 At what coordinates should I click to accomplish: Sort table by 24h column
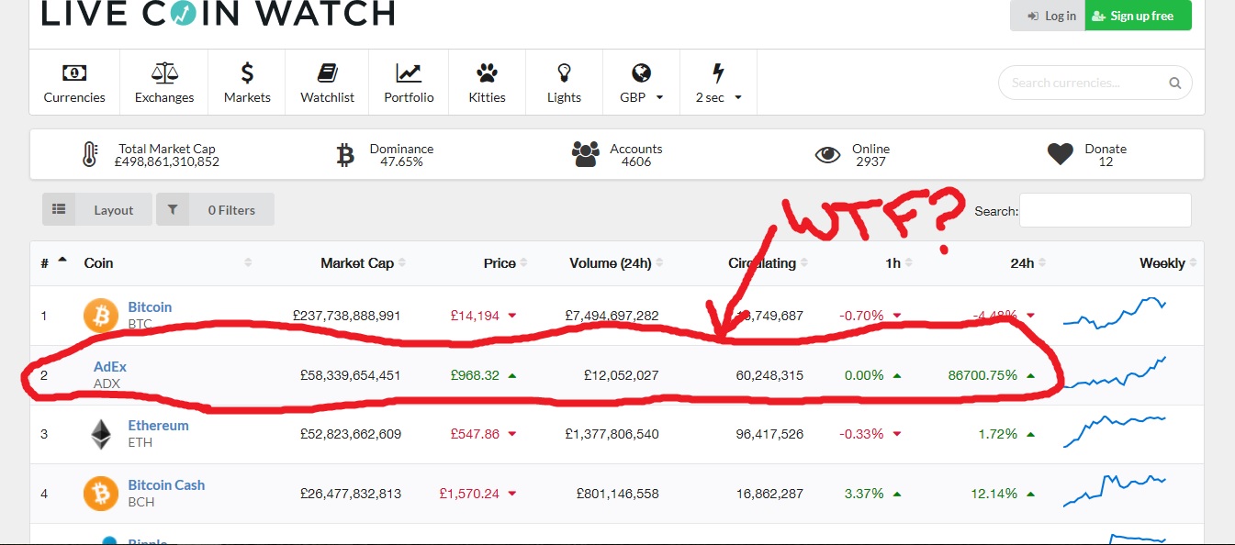1028,263
